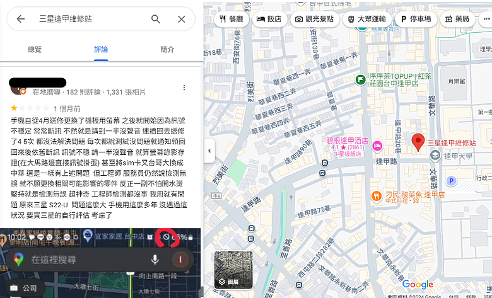
Task: Open the 簡介 tab
Action: pyautogui.click(x=167, y=50)
